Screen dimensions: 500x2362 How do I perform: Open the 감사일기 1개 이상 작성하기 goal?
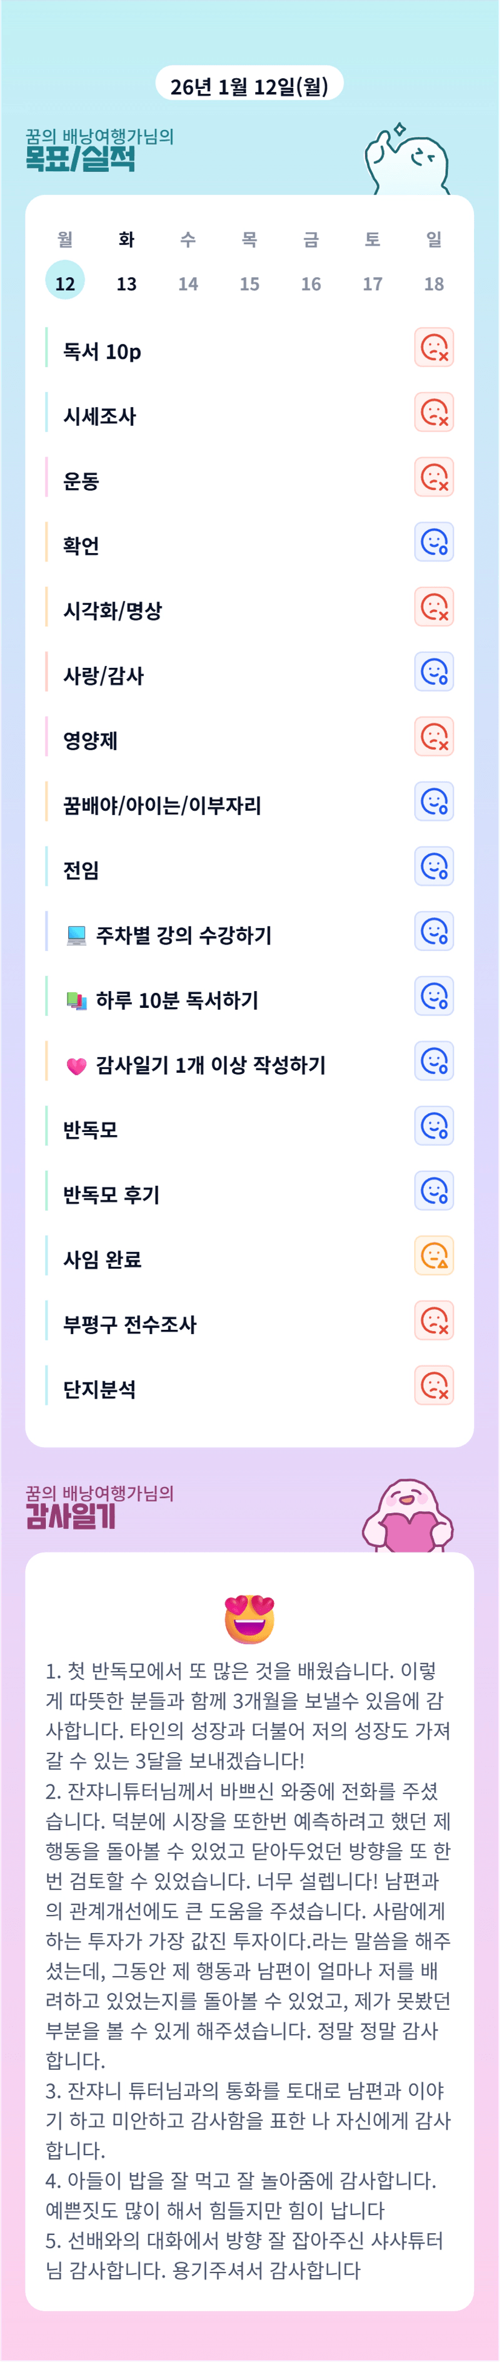pyautogui.click(x=210, y=1065)
